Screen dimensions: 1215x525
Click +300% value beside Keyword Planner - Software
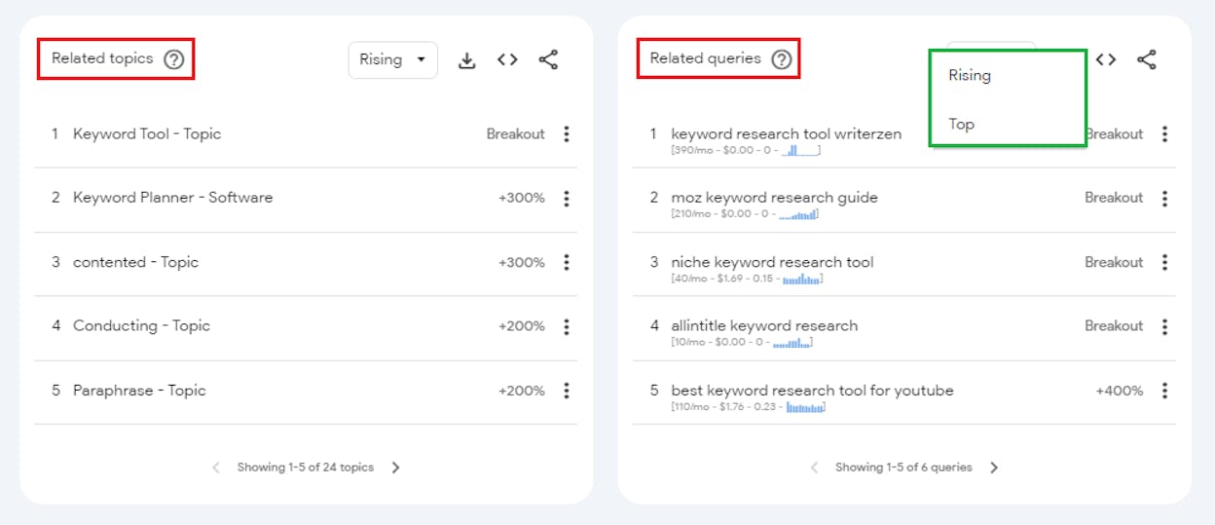coord(522,198)
